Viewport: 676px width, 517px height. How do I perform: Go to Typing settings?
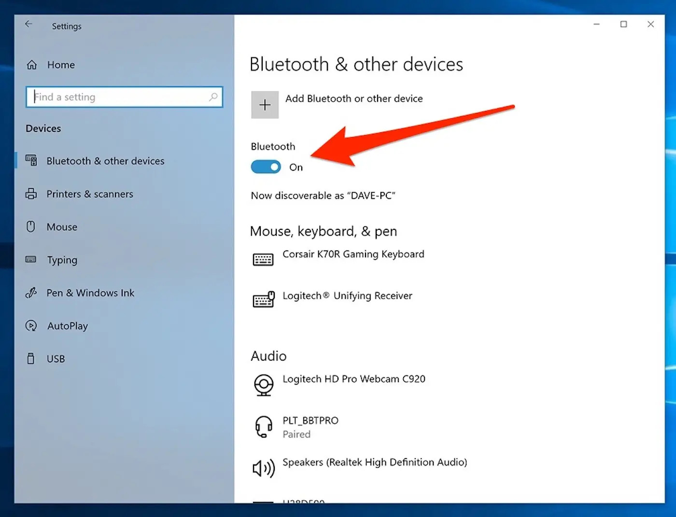62,260
